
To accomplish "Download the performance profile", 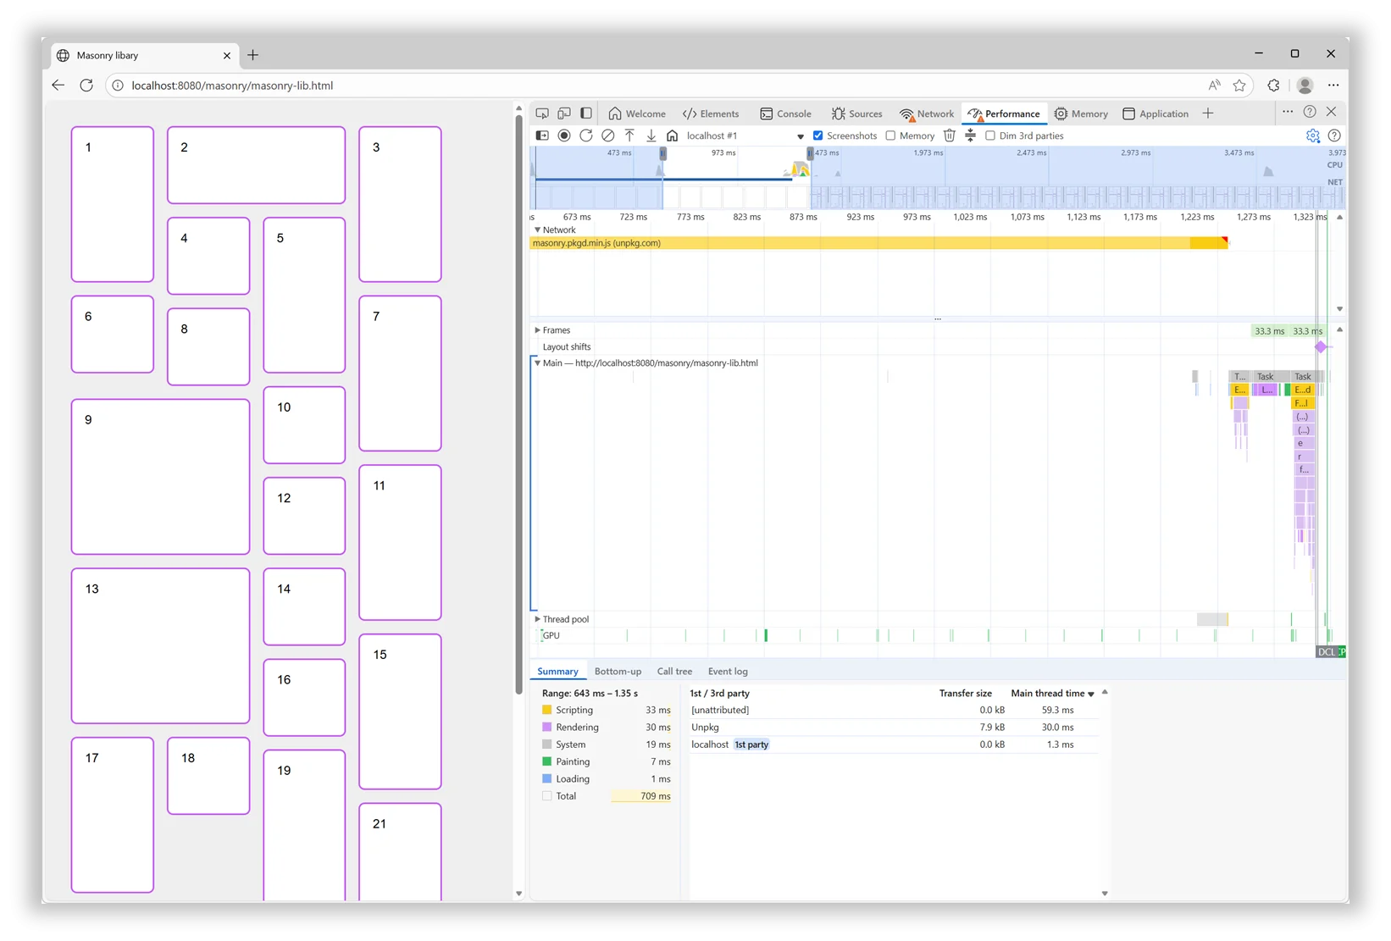I will [651, 136].
